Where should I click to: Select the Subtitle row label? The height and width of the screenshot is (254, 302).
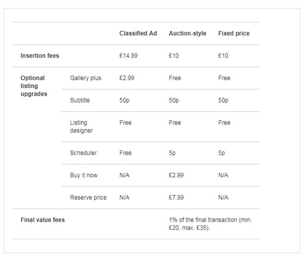pyautogui.click(x=80, y=100)
